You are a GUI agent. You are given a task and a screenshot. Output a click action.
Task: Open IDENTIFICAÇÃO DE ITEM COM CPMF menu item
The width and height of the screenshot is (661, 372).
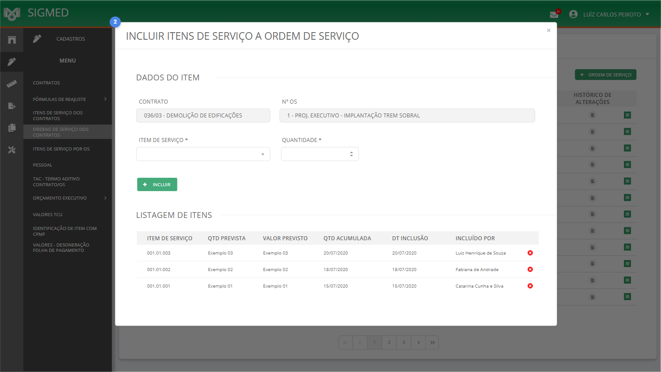[x=65, y=231]
